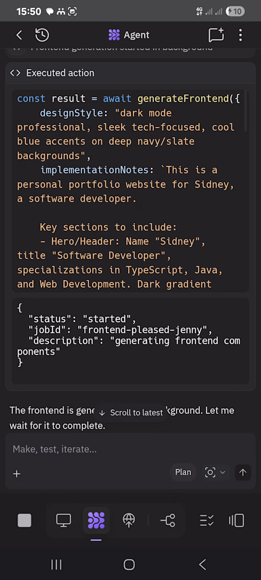Open the panels layout icon
This screenshot has height=580, width=261.
coord(237,520)
